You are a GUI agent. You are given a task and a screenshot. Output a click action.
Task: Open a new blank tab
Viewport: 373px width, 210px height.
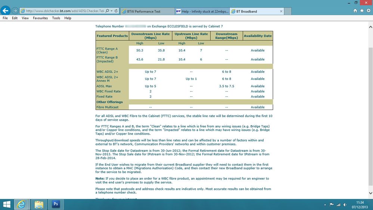[x=288, y=11]
